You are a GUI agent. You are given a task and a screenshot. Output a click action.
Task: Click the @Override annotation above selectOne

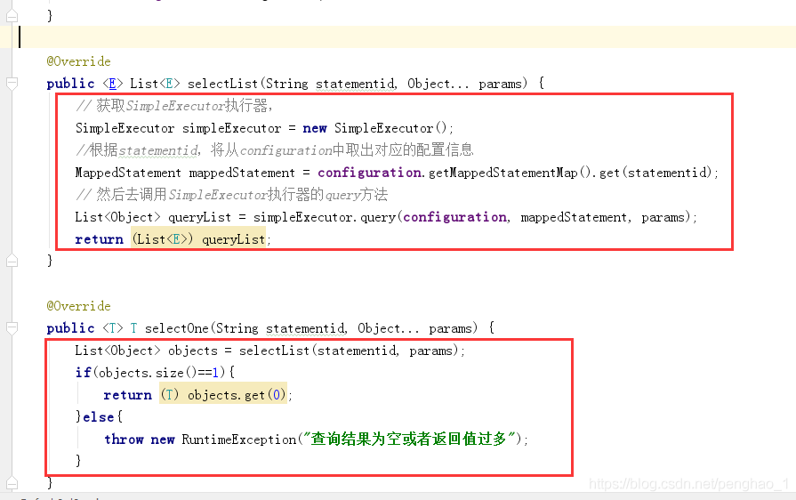point(78,306)
